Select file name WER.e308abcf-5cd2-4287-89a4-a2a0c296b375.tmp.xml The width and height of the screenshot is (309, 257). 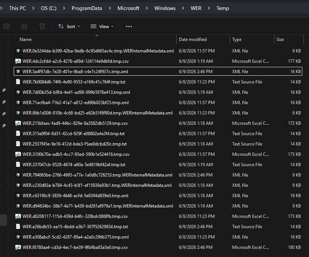click(x=75, y=237)
